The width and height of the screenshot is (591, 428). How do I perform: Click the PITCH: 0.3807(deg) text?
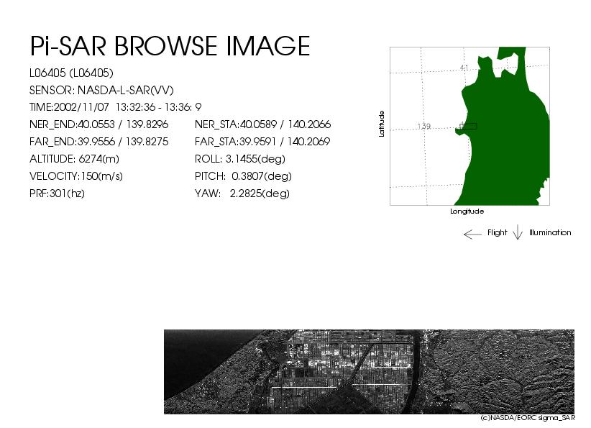click(243, 176)
